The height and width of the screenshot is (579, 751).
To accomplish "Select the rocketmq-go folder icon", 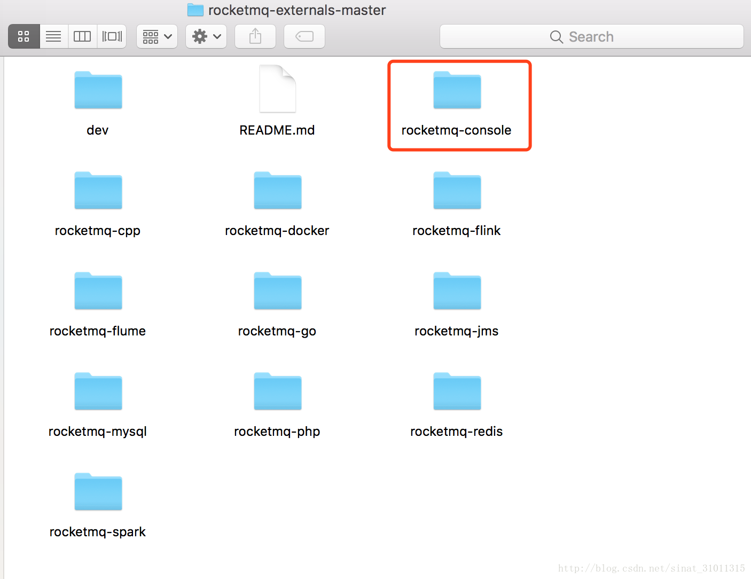I will [x=278, y=291].
